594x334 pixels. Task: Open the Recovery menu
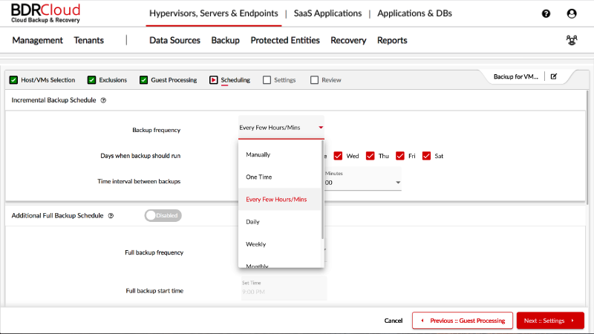point(348,40)
